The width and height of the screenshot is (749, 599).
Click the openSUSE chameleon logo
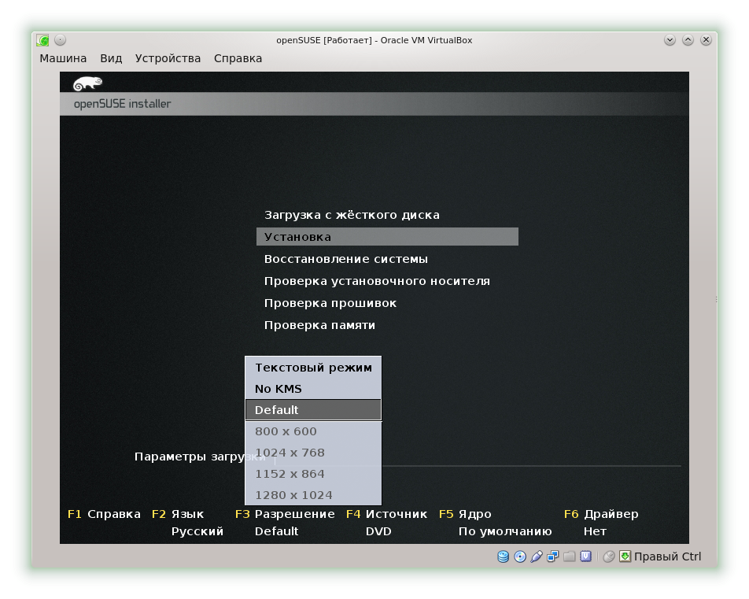coord(87,83)
